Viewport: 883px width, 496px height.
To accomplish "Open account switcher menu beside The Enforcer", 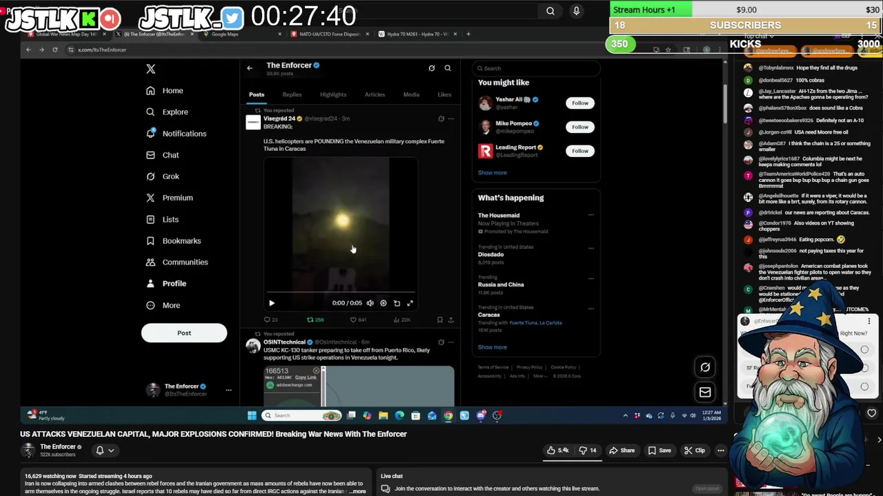I will pos(228,390).
